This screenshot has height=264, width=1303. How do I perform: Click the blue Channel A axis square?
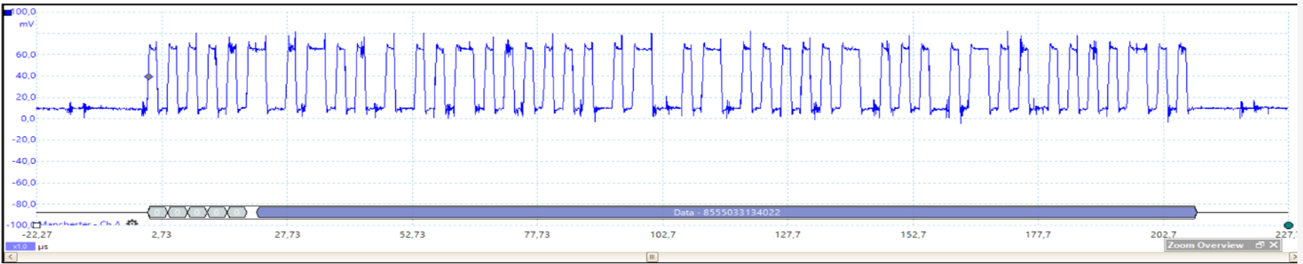pyautogui.click(x=8, y=12)
